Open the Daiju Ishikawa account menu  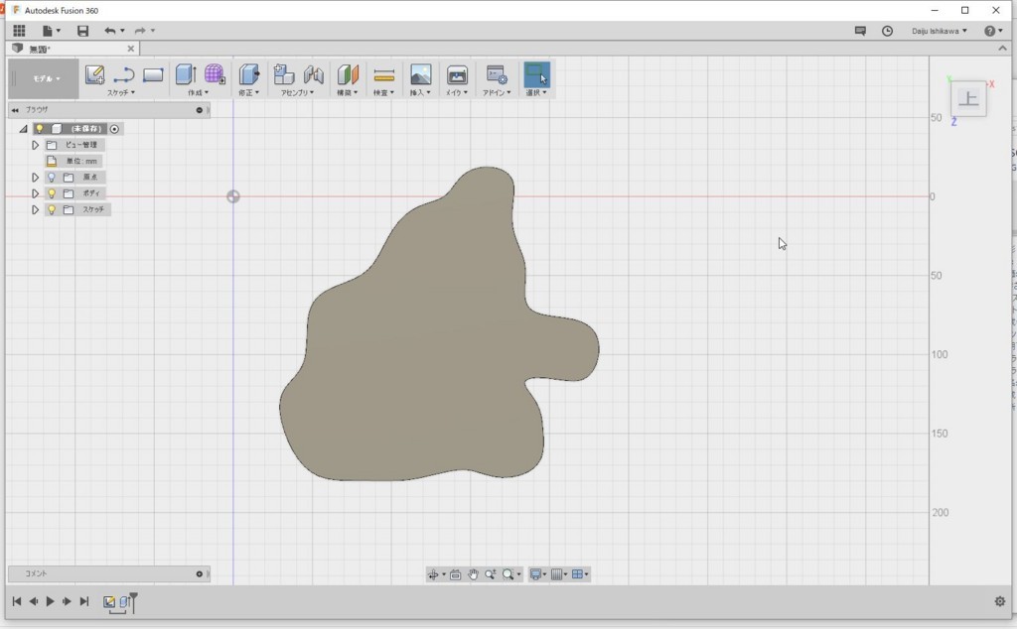point(940,31)
